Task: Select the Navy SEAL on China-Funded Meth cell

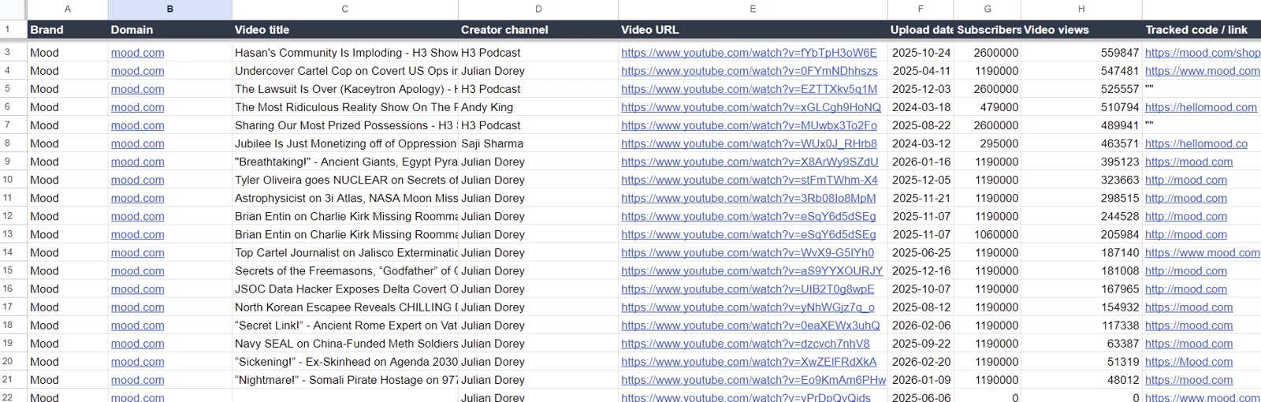Action: pyautogui.click(x=345, y=343)
